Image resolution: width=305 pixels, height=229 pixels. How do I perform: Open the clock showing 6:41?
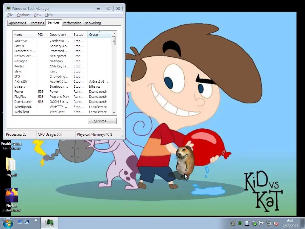tap(290, 223)
